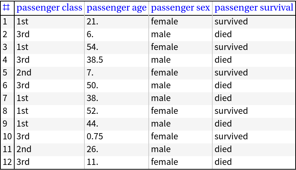This screenshot has height=170, width=296.
Task: Click the age cell showing 38.5
Action: tap(95, 60)
